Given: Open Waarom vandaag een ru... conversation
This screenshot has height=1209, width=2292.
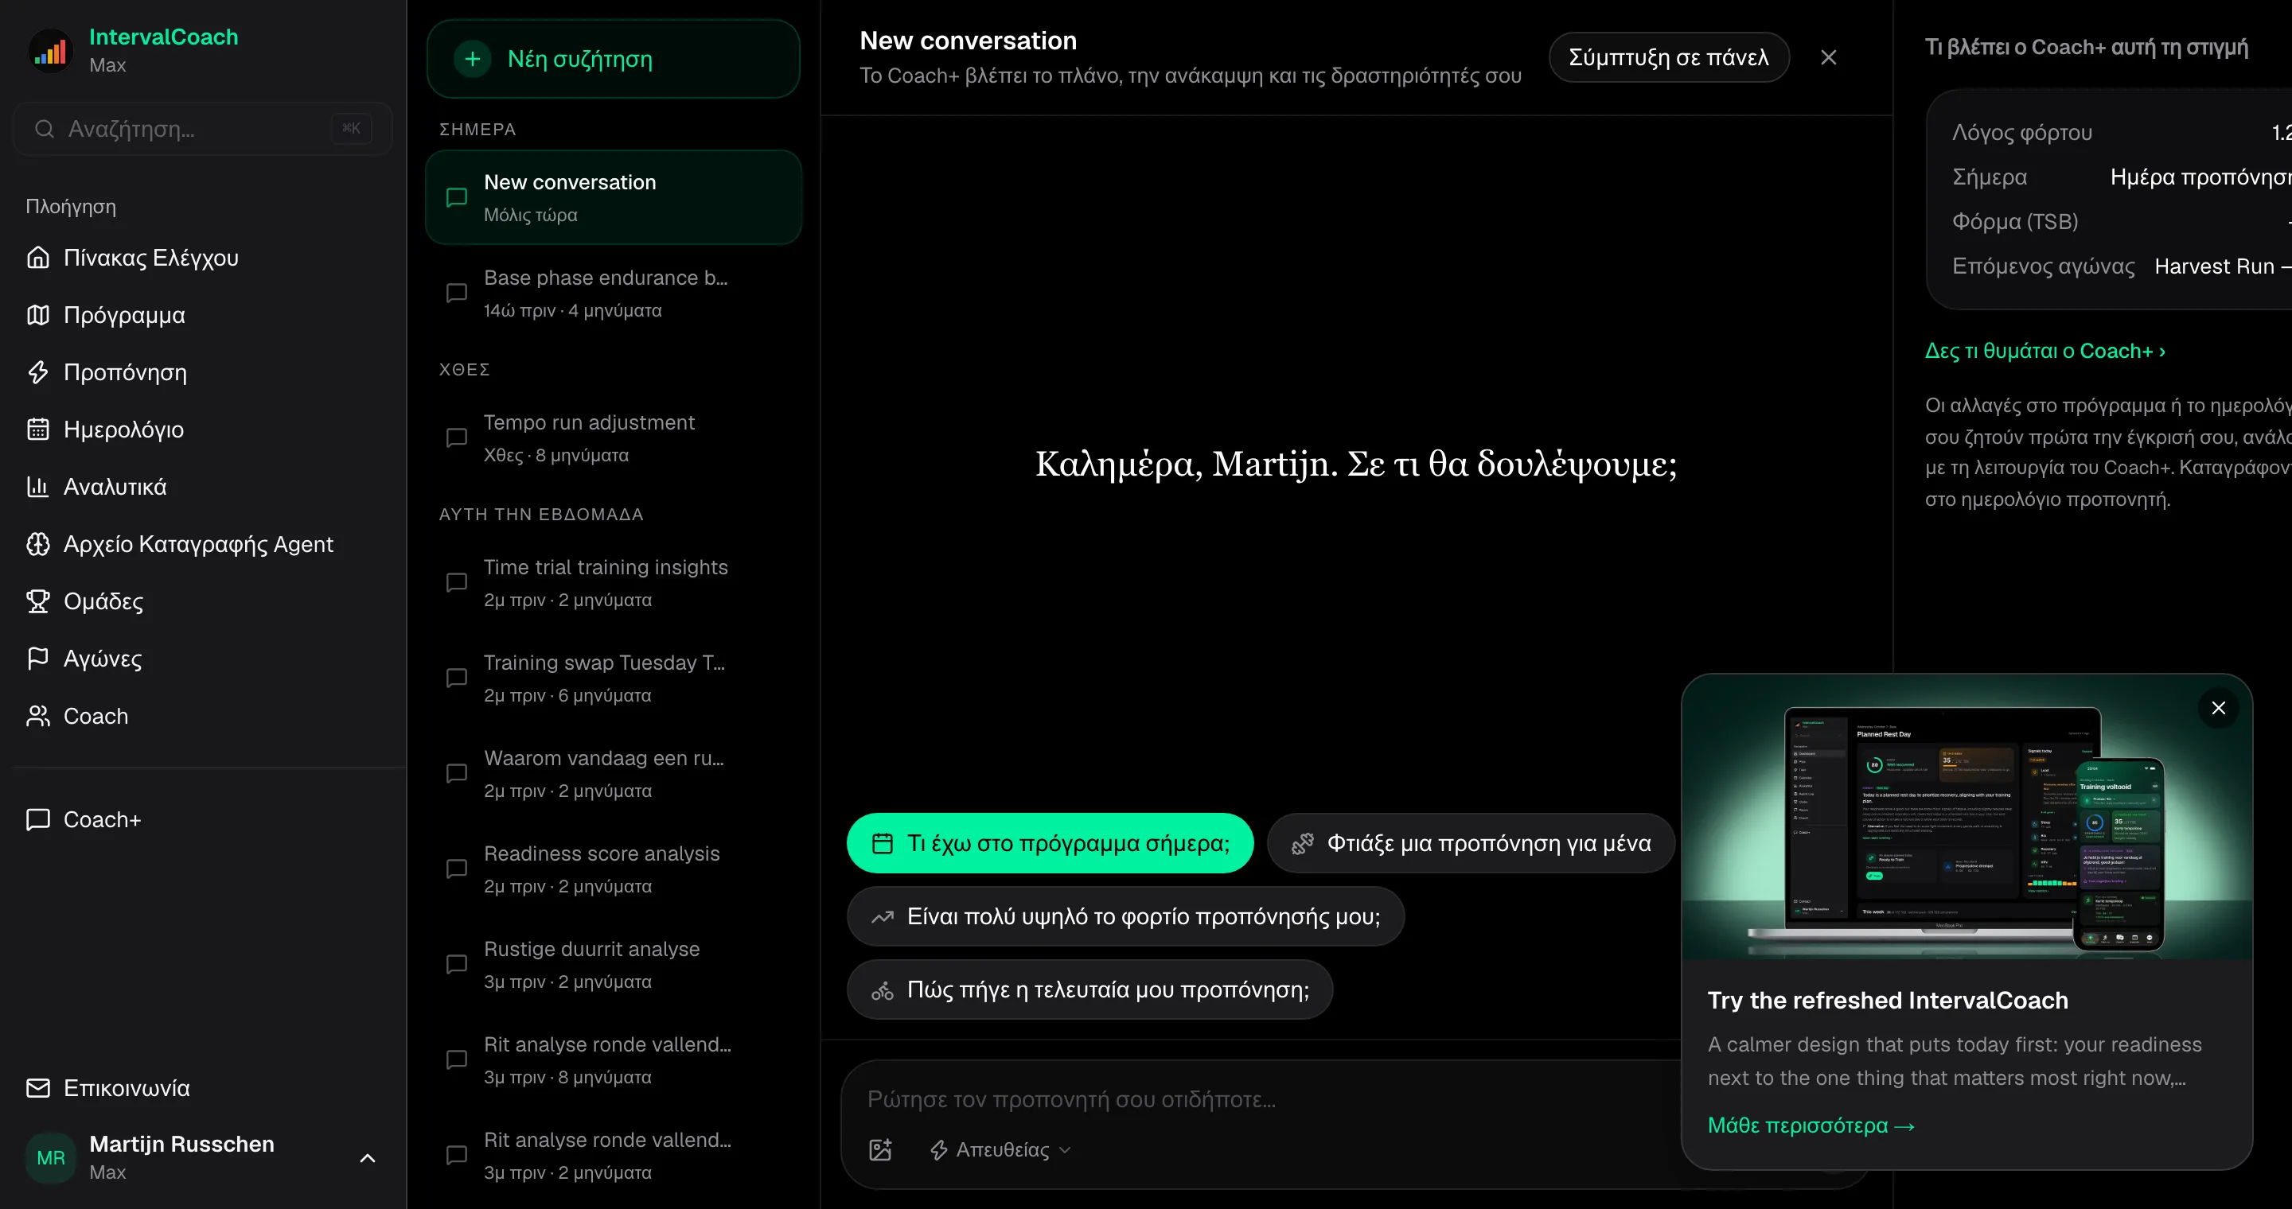Looking at the screenshot, I should click(x=613, y=773).
